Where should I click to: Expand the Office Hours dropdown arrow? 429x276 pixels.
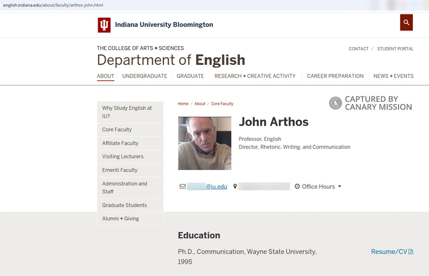[x=339, y=187]
